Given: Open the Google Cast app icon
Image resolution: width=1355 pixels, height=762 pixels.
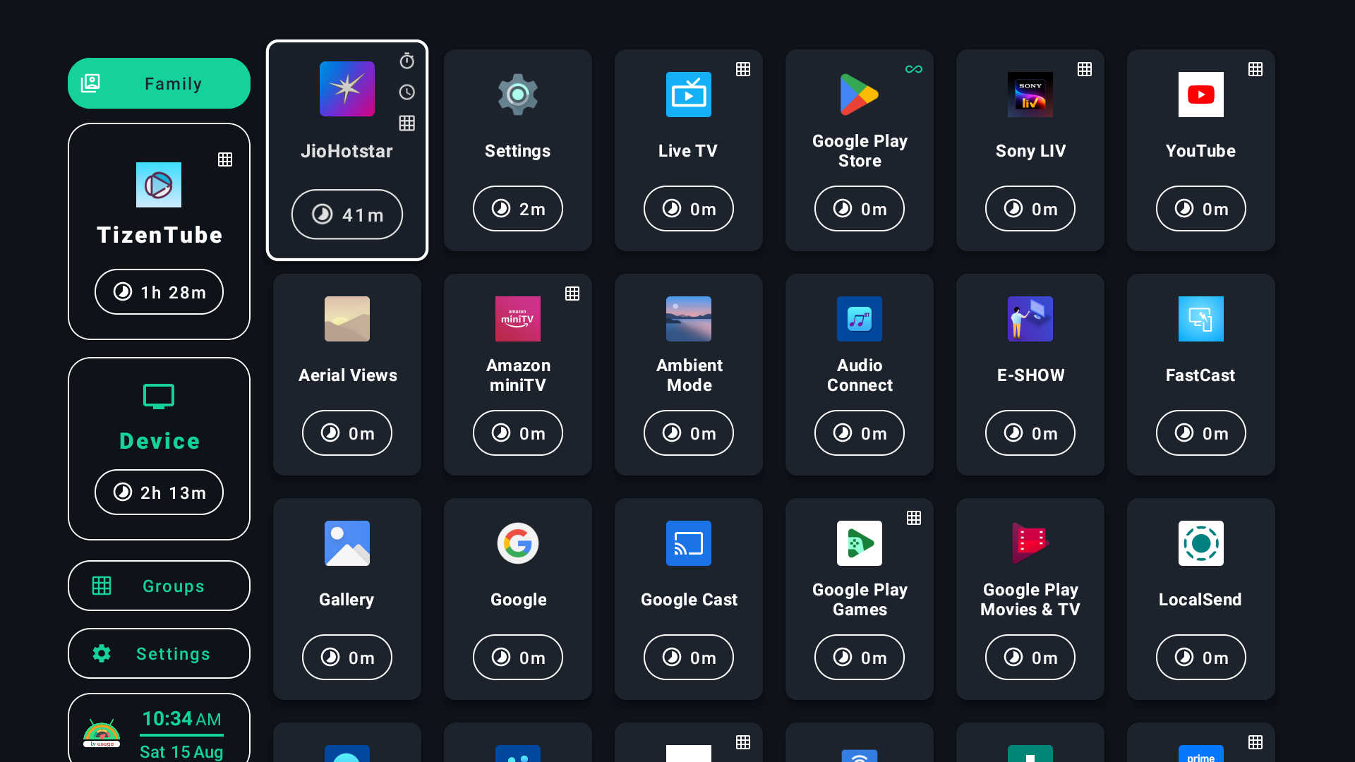Looking at the screenshot, I should pos(689,543).
